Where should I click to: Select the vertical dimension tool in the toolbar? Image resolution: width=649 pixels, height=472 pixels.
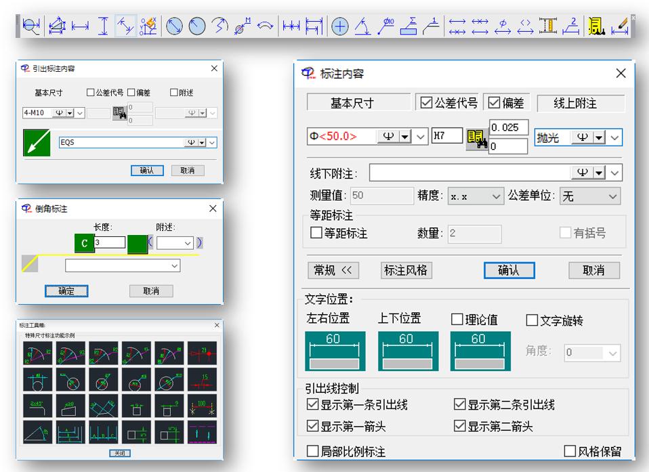tap(102, 26)
